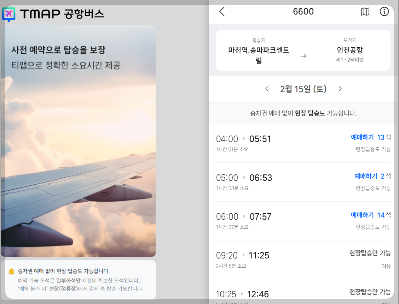Click the 6600 bus number title
This screenshot has height=304, width=399.
tap(303, 12)
